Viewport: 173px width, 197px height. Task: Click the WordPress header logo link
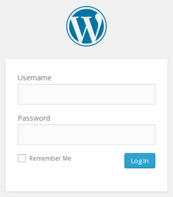86,26
